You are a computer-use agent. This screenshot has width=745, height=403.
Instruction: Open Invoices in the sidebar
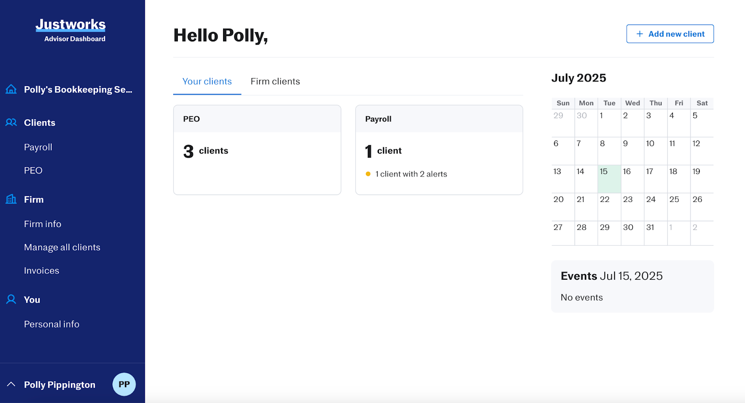click(41, 270)
